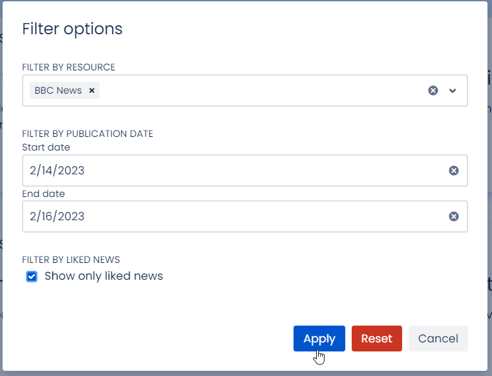The image size is (492, 376).
Task: Clear the end date value
Action: pyautogui.click(x=454, y=216)
